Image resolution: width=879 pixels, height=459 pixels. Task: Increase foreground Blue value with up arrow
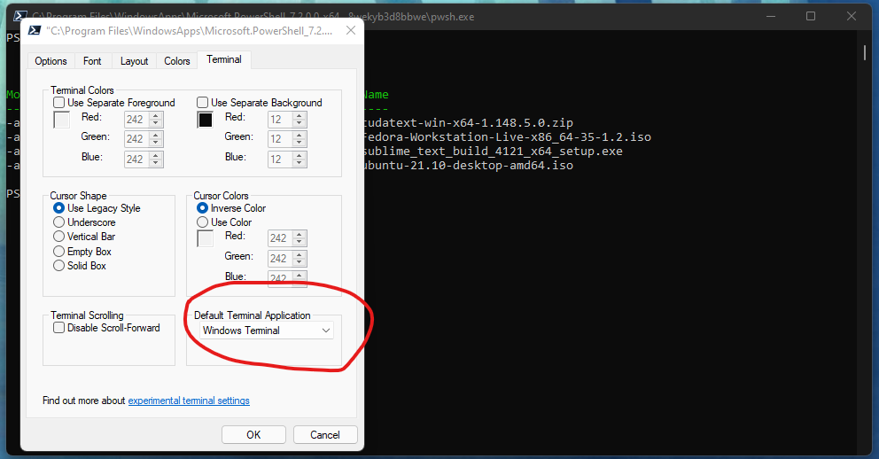point(157,155)
